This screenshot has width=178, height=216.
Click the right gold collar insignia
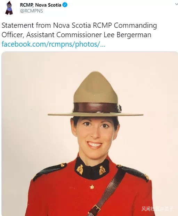pyautogui.click(x=102, y=170)
